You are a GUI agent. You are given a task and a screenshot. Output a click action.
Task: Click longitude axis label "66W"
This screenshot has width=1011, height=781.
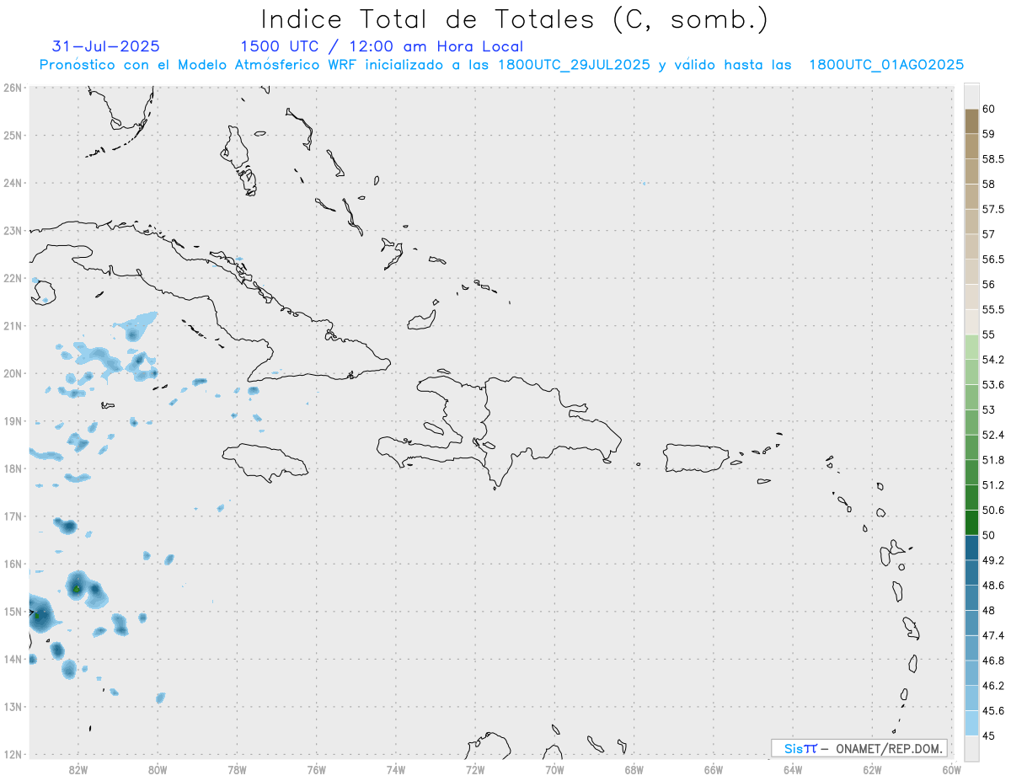click(714, 769)
